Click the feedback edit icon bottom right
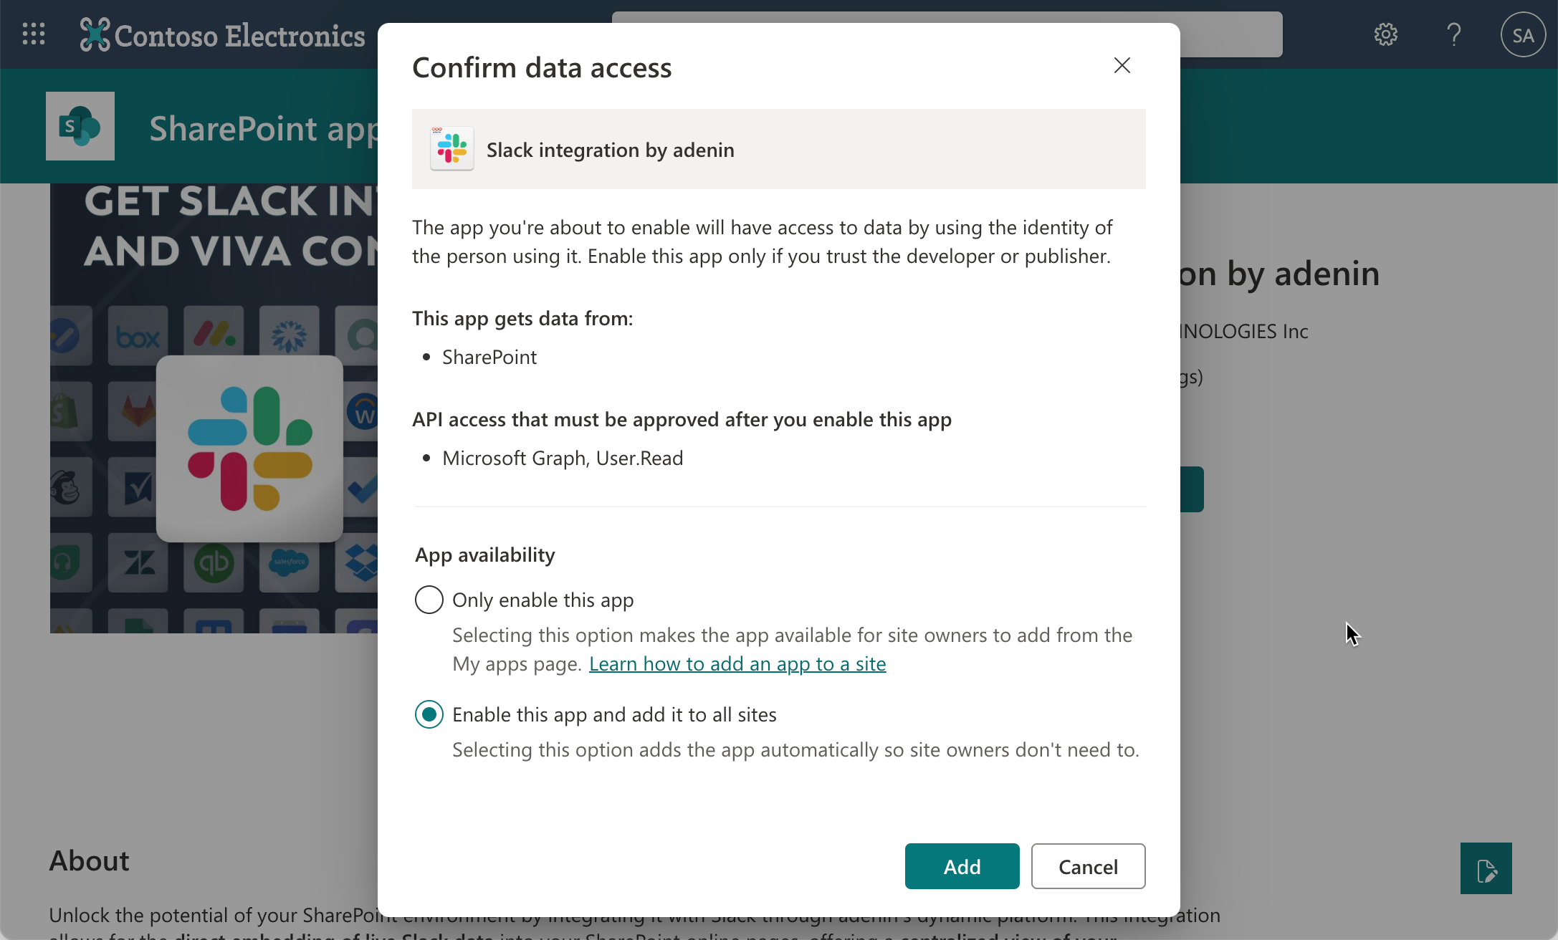 coord(1486,868)
